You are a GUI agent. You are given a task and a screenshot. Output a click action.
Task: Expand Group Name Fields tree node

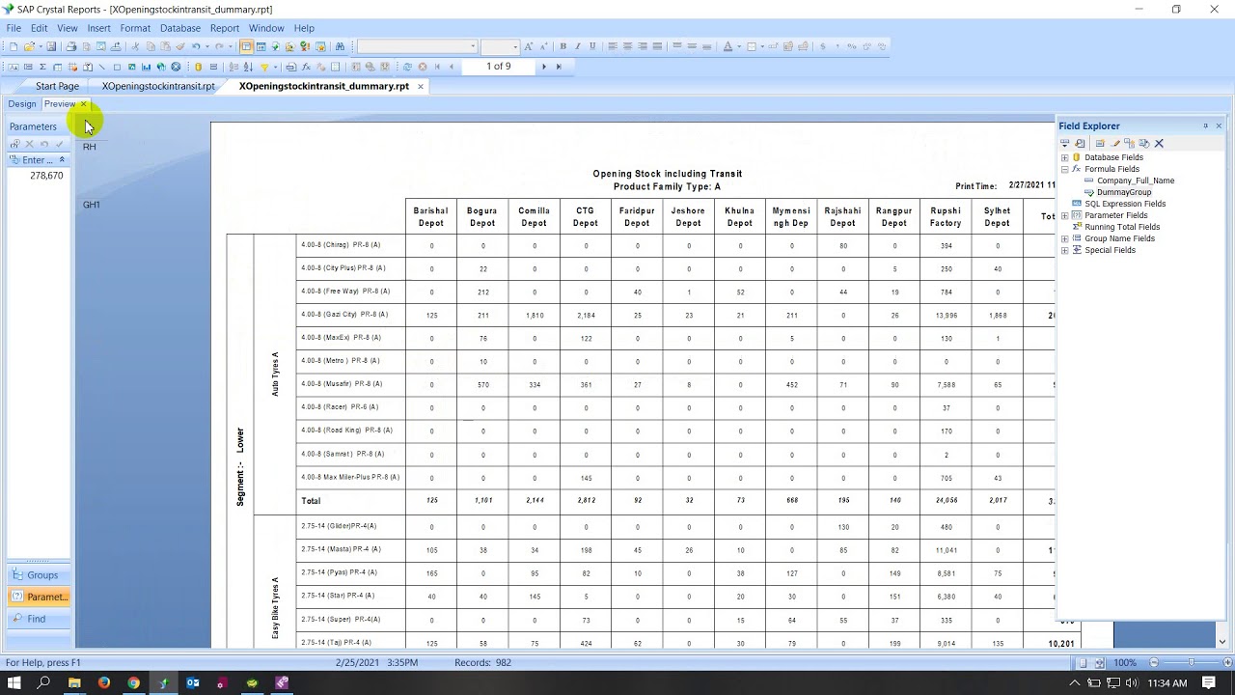pyautogui.click(x=1064, y=238)
